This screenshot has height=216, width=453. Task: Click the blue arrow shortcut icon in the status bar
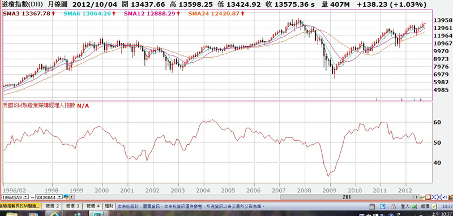[383, 206]
